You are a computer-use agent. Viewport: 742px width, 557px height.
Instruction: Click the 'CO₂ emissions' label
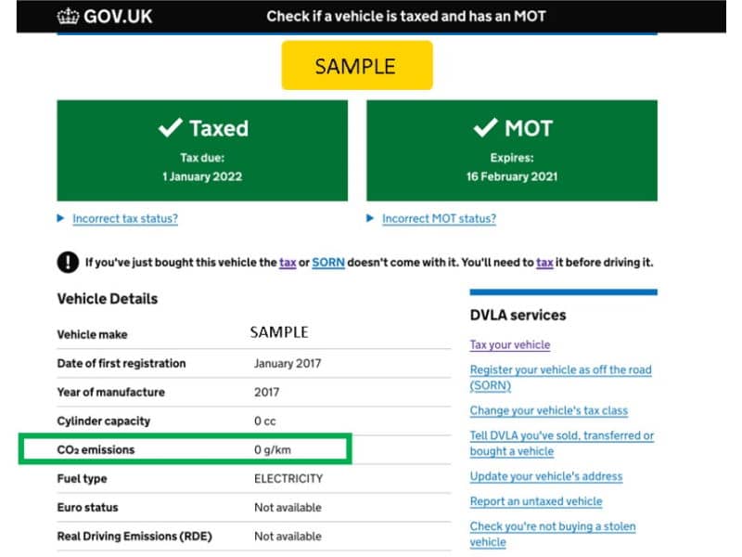click(96, 450)
